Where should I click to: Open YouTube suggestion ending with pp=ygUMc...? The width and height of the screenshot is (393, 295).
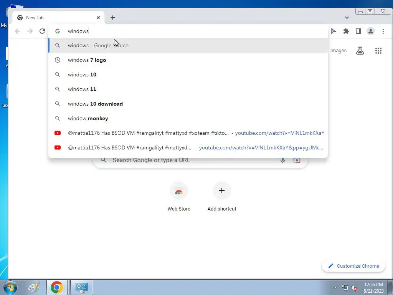(x=188, y=147)
